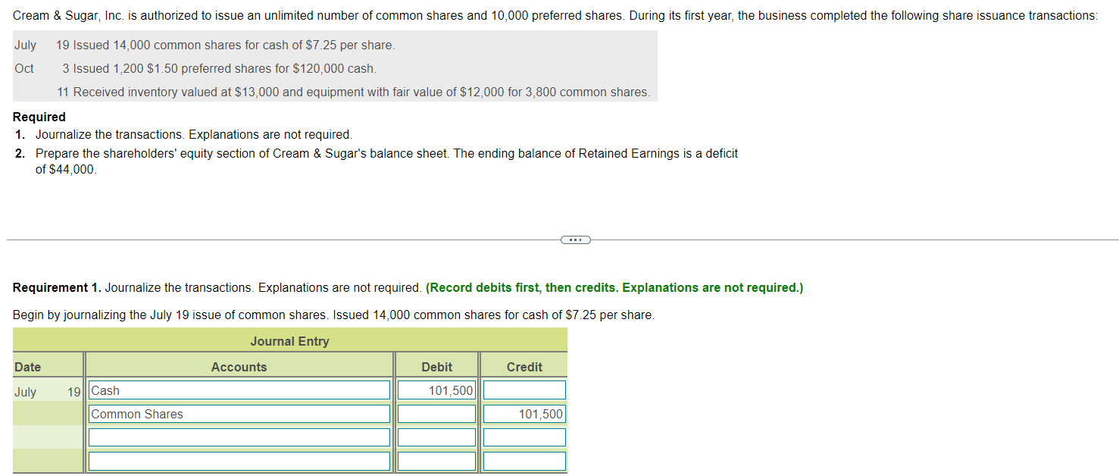Click the Debit field showing 101,500
The image size is (1119, 476).
(x=436, y=390)
